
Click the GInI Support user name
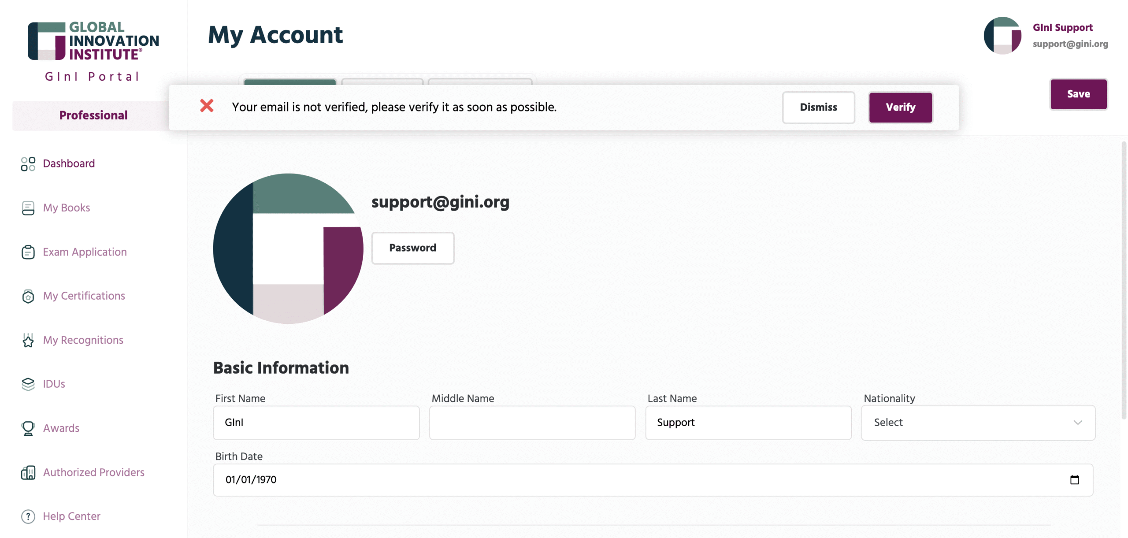coord(1062,28)
